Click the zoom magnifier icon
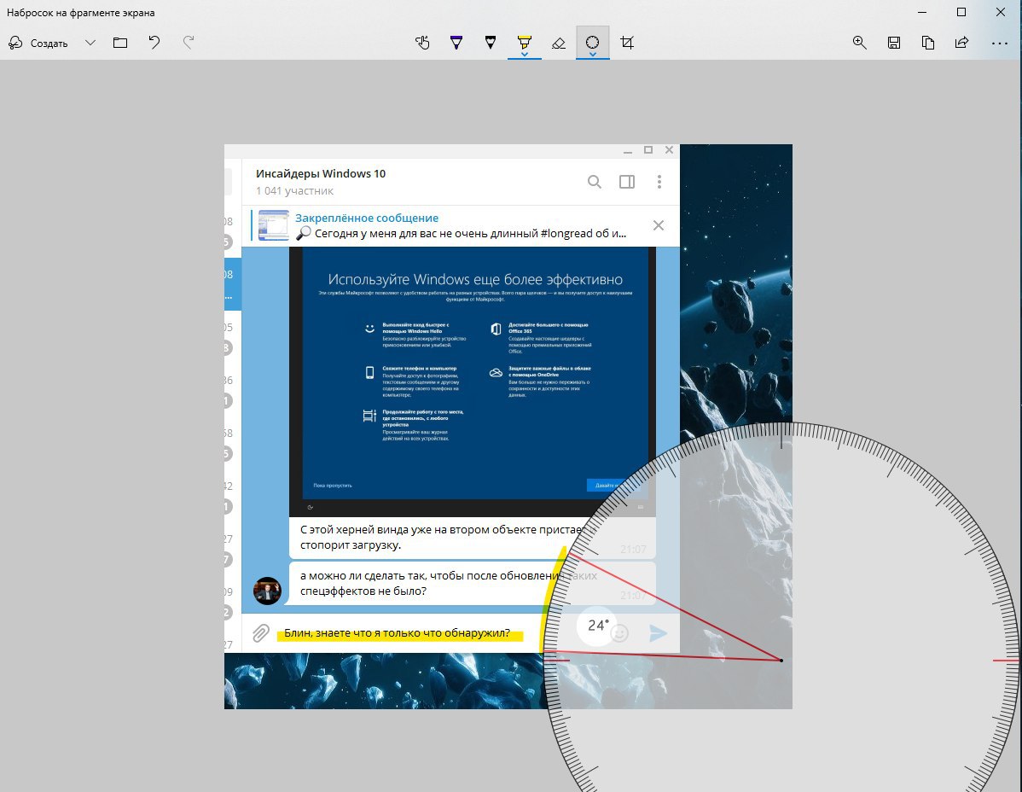This screenshot has height=792, width=1022. coord(860,43)
